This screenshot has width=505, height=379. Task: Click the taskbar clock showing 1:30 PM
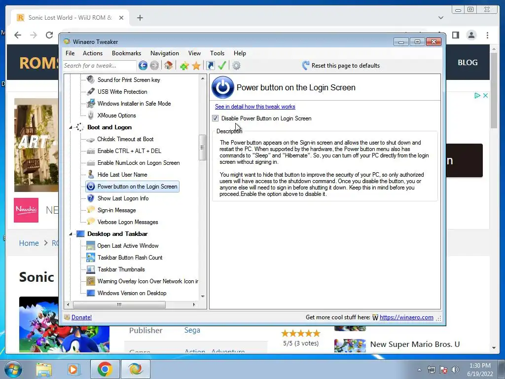480,370
